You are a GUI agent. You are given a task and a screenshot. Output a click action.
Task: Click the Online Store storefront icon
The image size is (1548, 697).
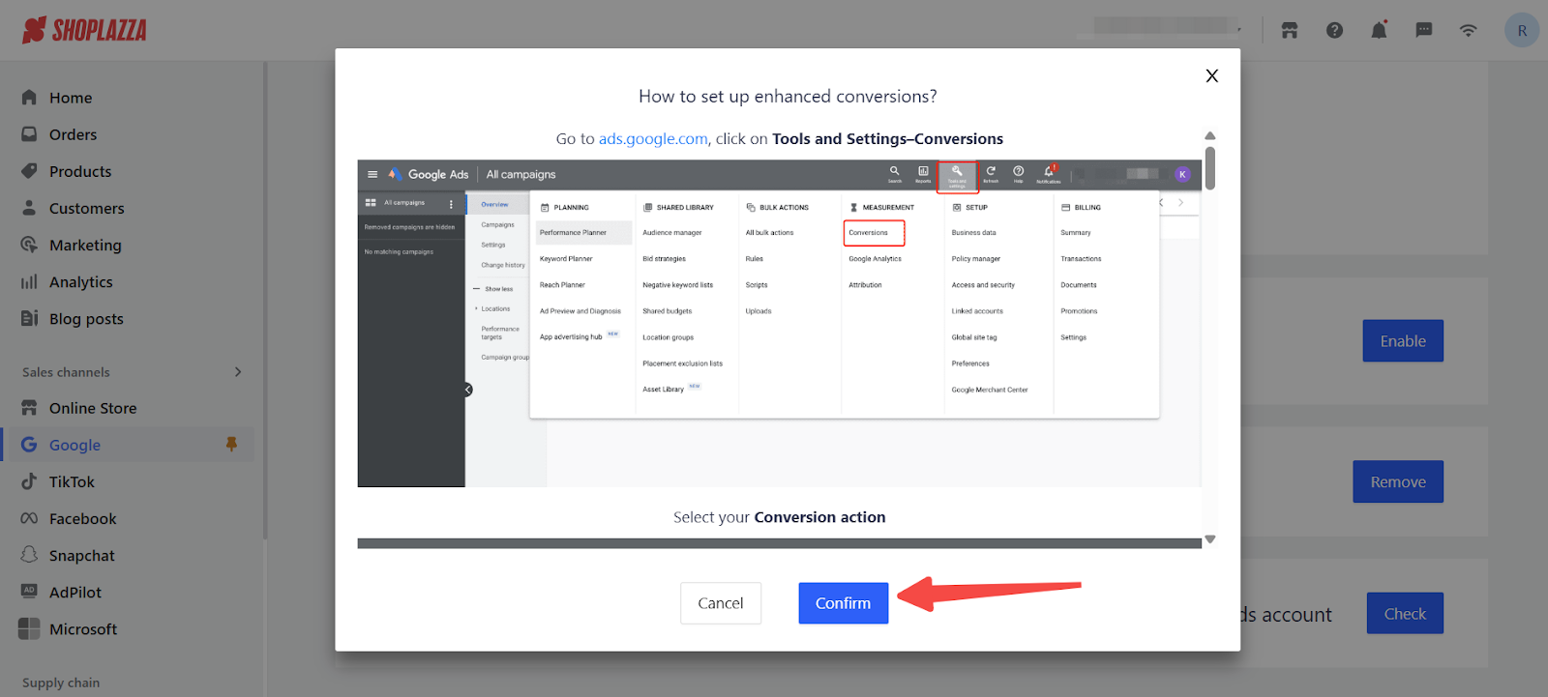pyautogui.click(x=29, y=407)
